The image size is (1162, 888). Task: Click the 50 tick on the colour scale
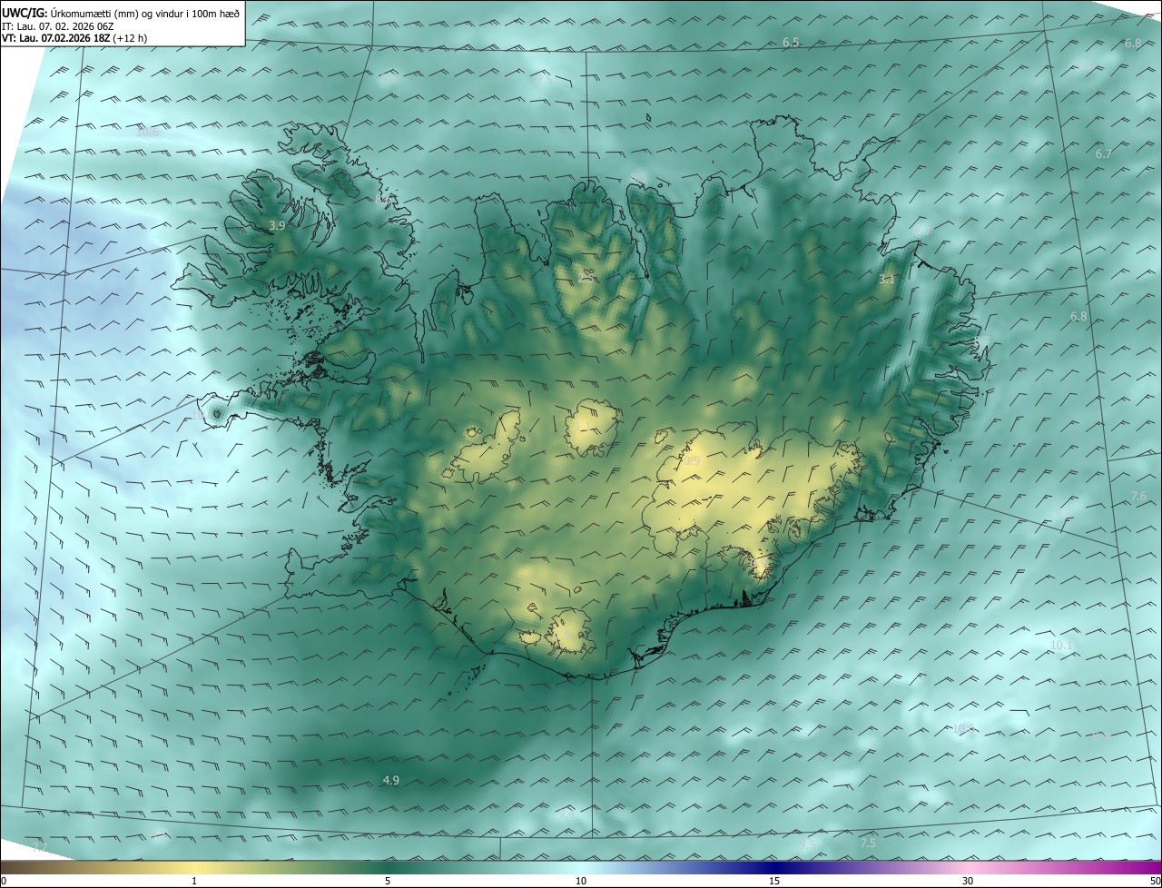pos(1155,881)
